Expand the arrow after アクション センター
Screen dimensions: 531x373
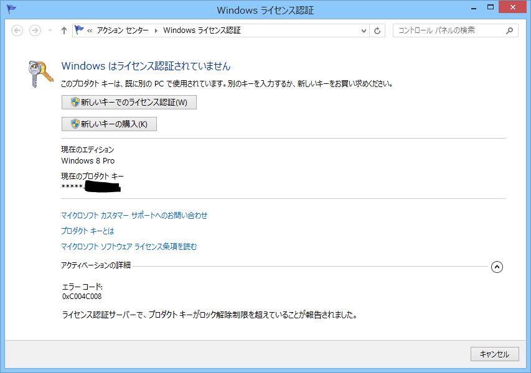156,31
